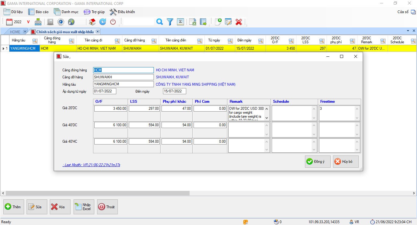The image size is (417, 225).
Task: Open the Báo cáo menu
Action: coord(38,12)
